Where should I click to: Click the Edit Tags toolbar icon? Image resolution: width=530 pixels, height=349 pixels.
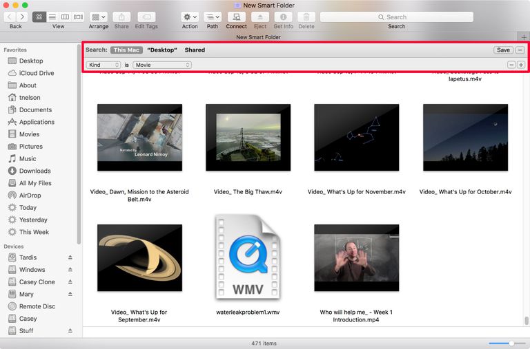pyautogui.click(x=147, y=17)
